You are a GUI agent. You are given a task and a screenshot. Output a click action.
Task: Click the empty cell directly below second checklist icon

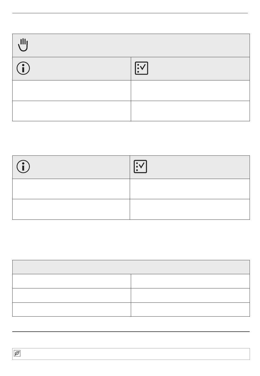(x=190, y=189)
